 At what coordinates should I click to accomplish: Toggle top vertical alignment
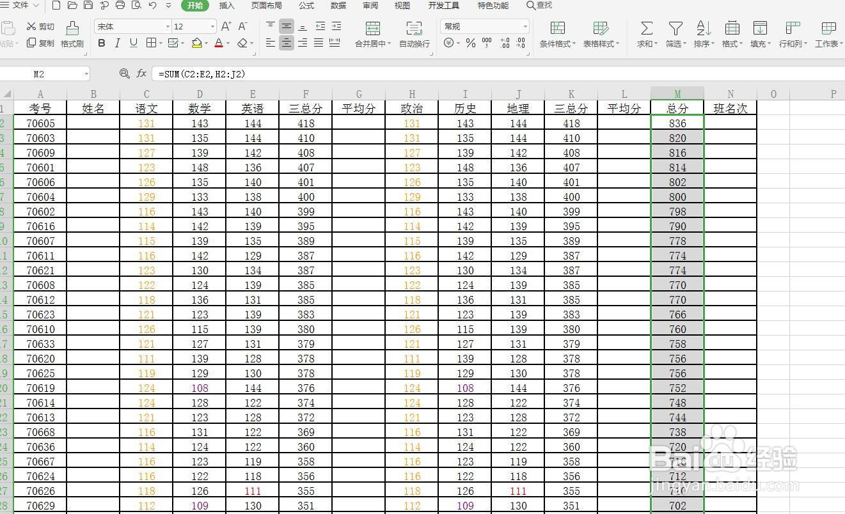pos(271,26)
